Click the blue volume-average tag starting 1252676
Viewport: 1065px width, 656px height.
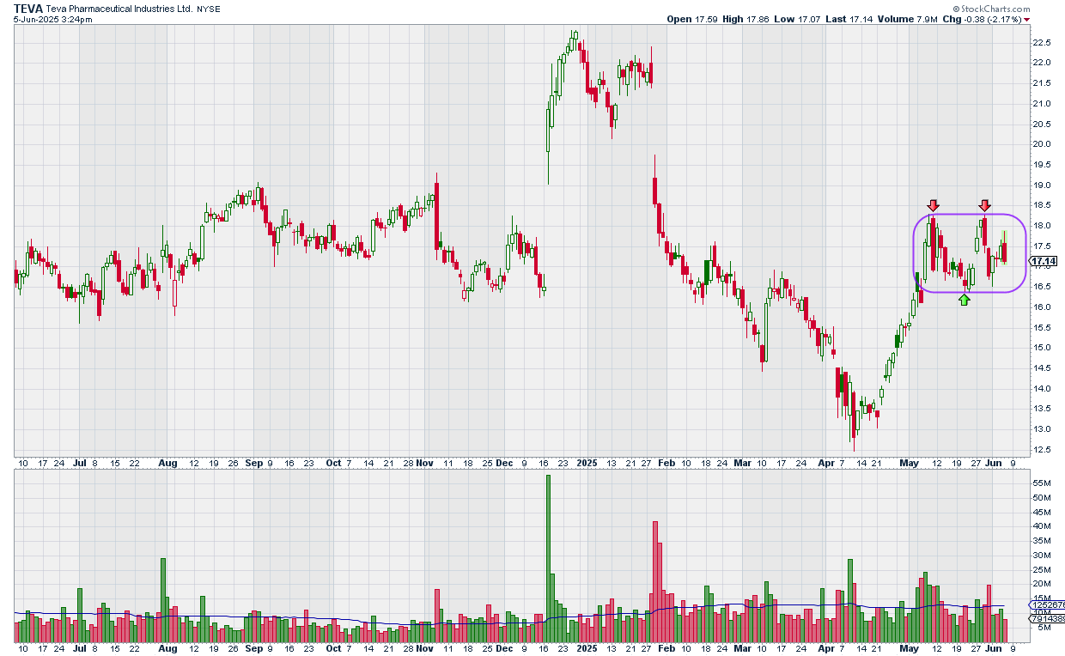point(1047,605)
